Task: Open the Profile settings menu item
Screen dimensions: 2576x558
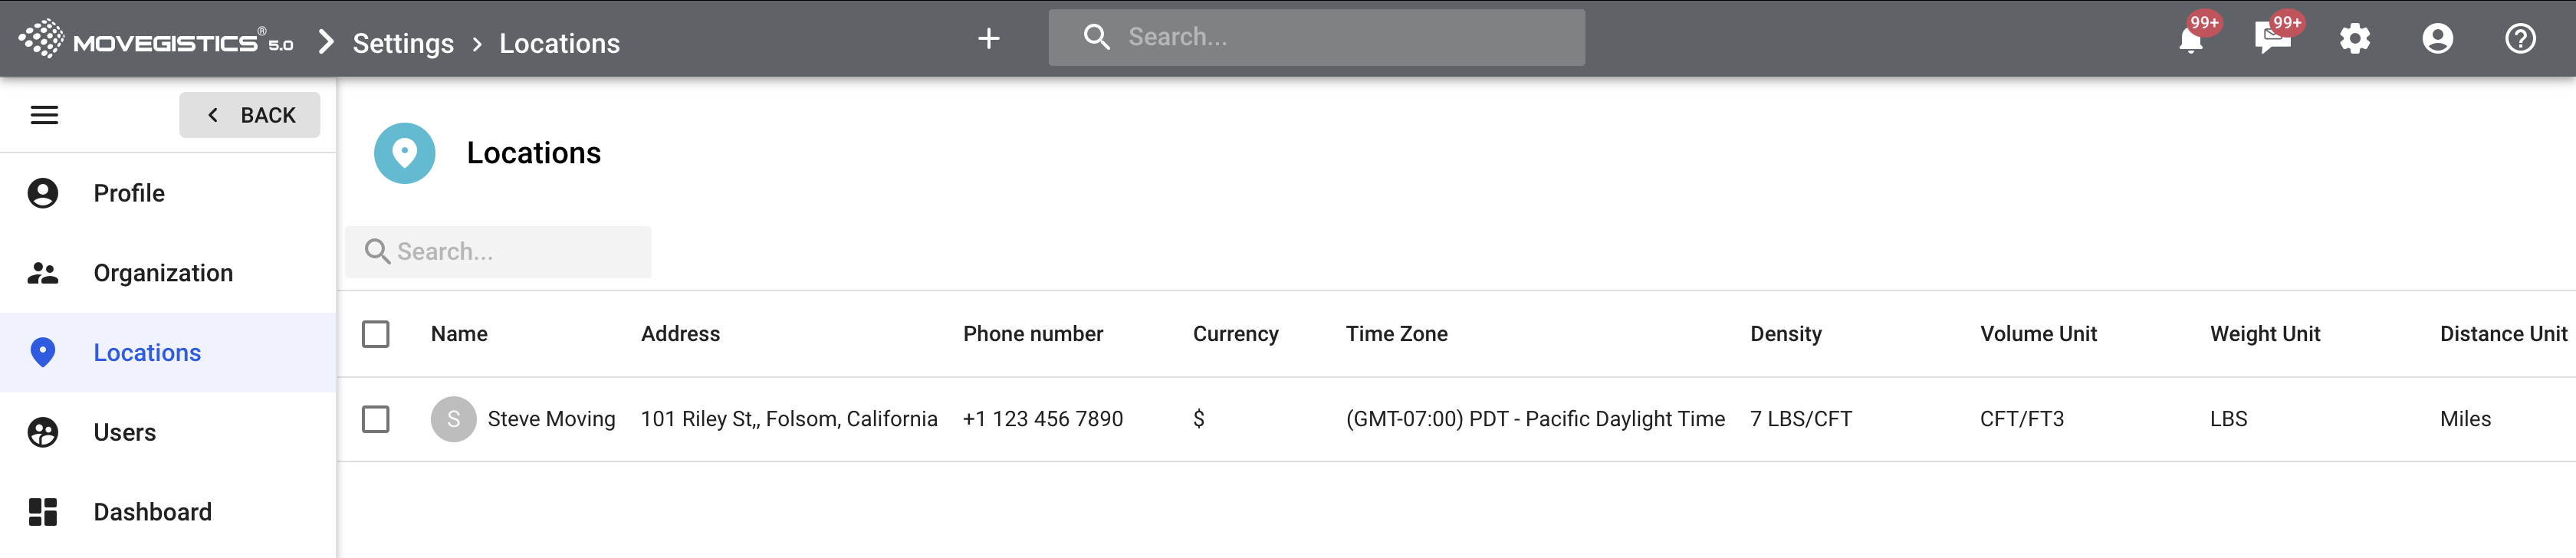Action: 129,193
